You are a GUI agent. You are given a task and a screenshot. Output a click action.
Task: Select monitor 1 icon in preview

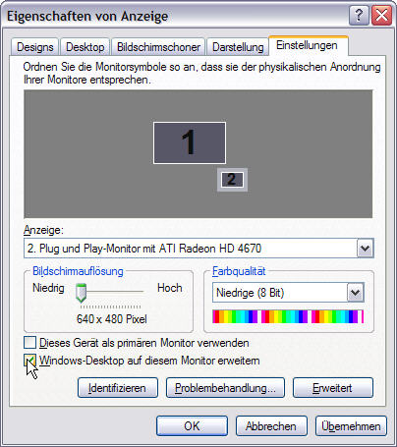coord(190,143)
